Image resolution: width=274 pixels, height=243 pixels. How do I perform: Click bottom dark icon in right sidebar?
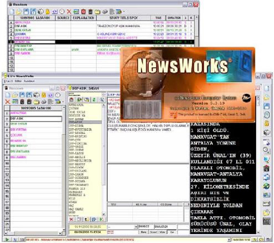point(267,221)
